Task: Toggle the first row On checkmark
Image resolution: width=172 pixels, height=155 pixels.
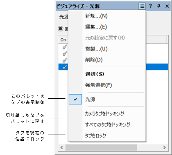Action: [65, 47]
